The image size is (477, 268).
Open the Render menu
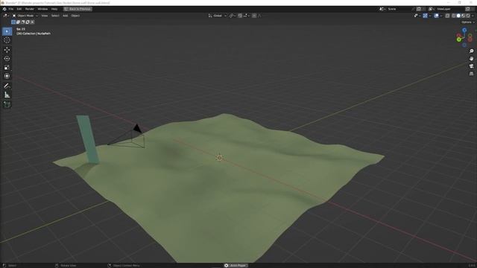click(x=30, y=9)
